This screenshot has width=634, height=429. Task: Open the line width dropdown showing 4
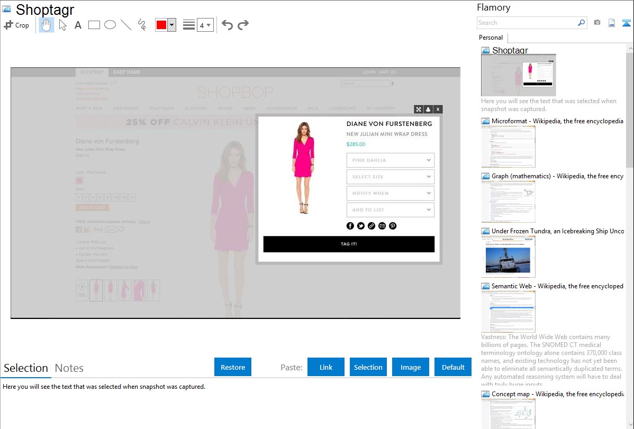[205, 25]
